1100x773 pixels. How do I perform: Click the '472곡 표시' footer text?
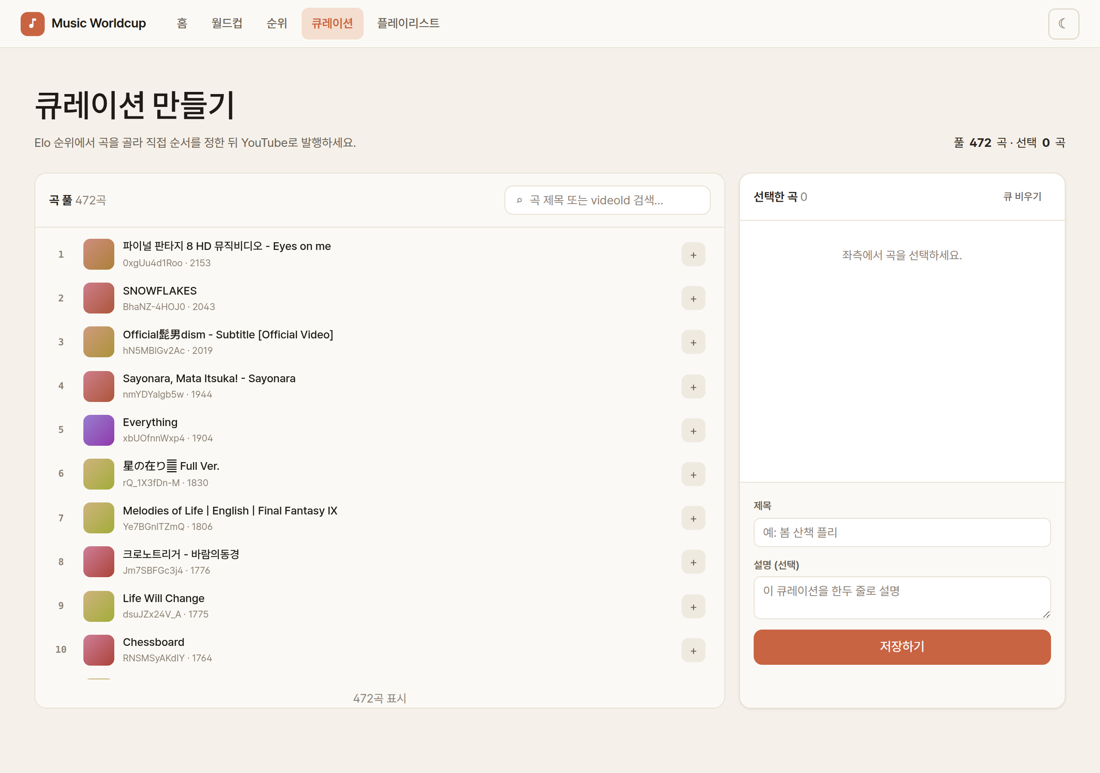379,698
